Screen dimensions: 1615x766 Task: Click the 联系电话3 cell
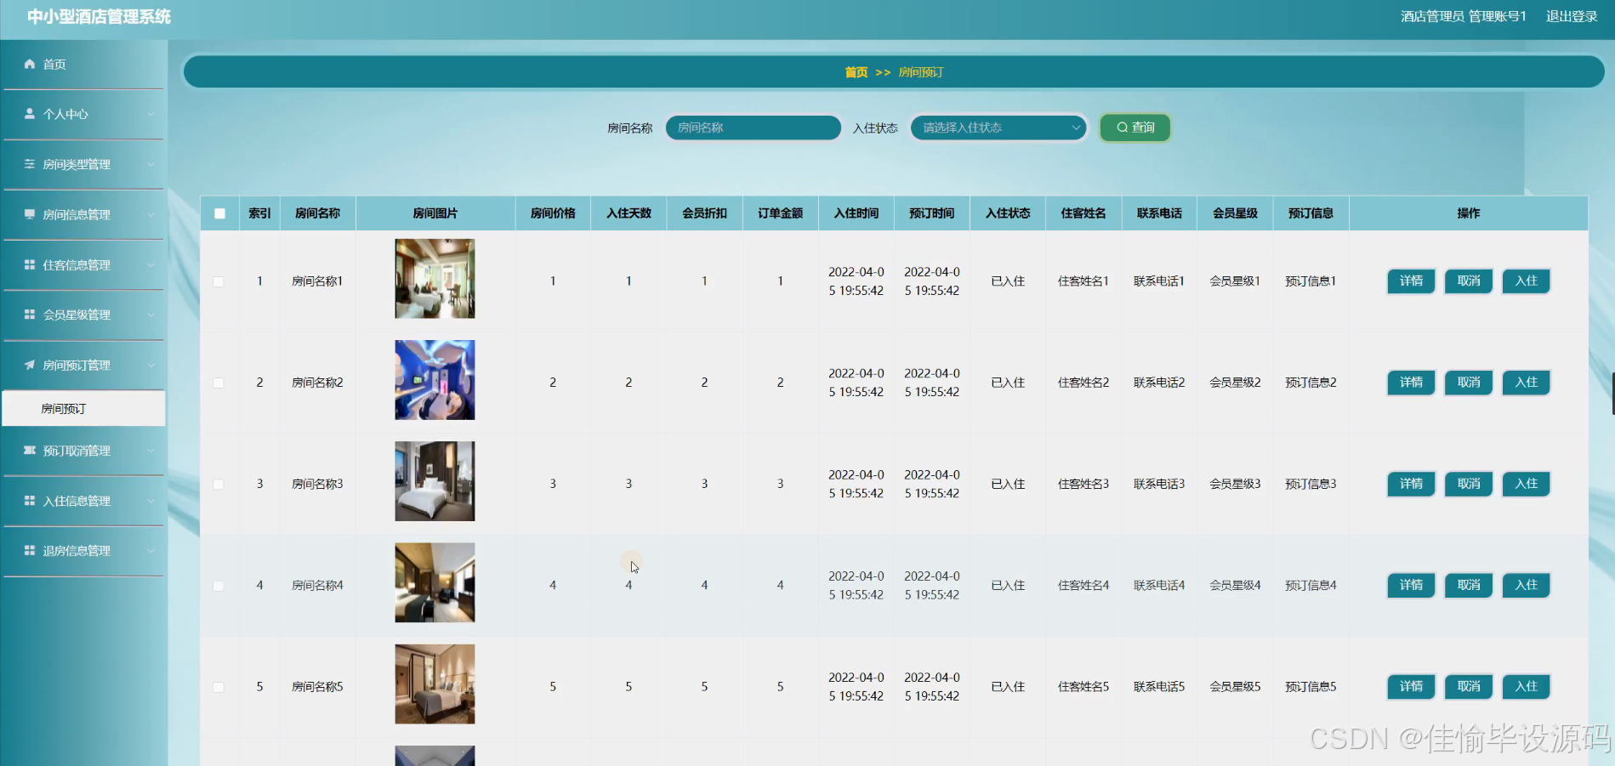pyautogui.click(x=1159, y=484)
